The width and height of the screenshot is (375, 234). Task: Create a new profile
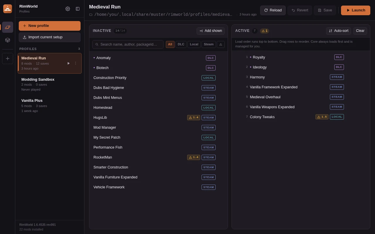pos(50,26)
